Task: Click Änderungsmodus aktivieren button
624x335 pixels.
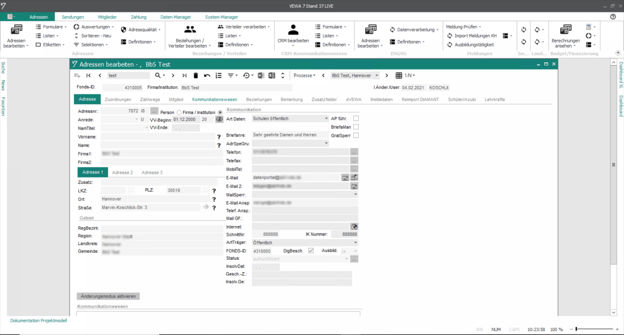Action: pos(108,296)
